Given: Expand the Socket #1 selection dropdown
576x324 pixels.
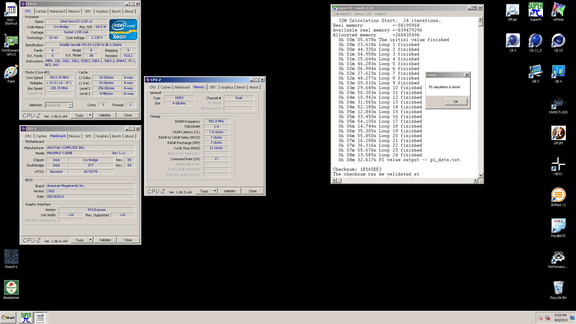Looking at the screenshot, I should tap(70, 105).
